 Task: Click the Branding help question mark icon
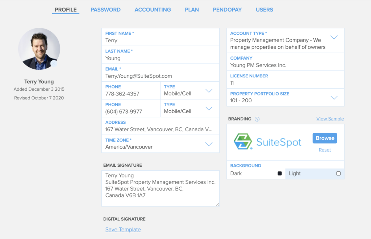coord(257,119)
